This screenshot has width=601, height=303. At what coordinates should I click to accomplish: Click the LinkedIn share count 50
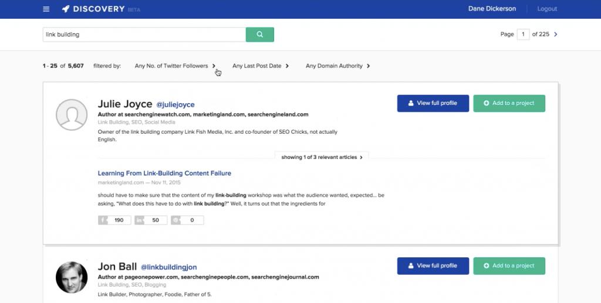[x=151, y=220]
